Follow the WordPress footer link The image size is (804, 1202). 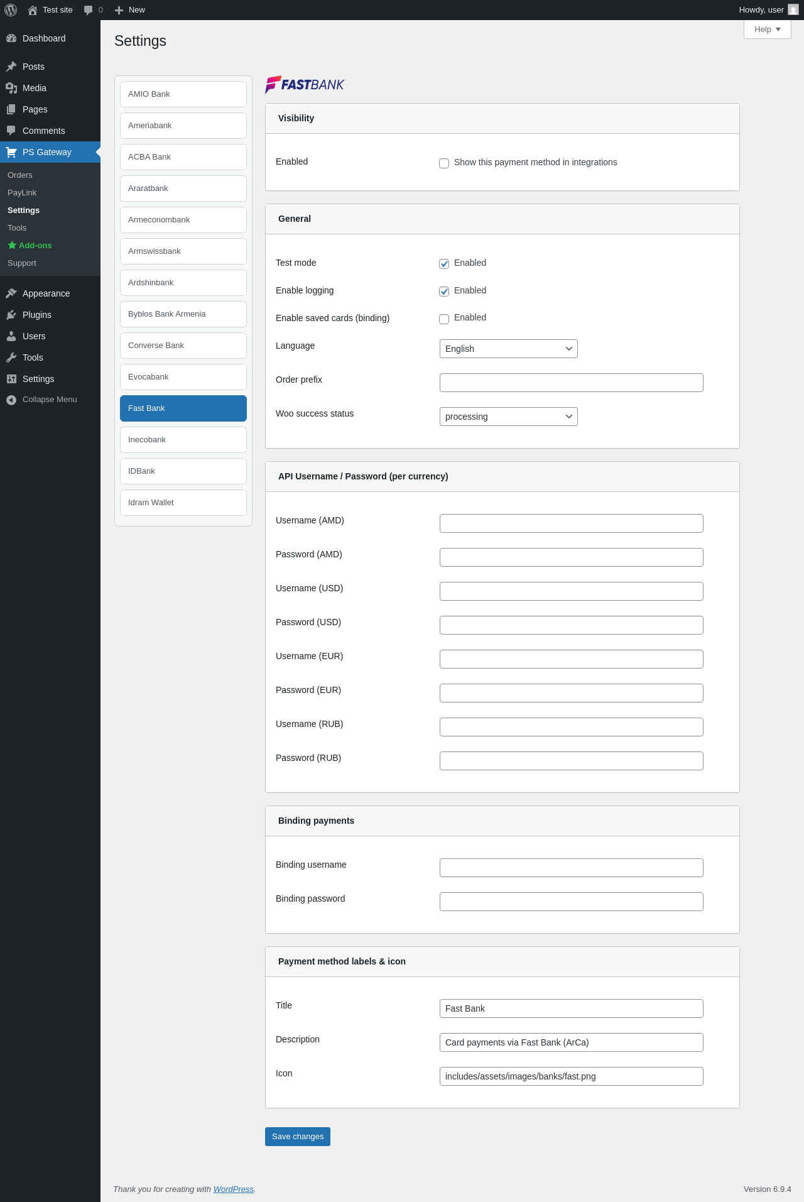[233, 1189]
